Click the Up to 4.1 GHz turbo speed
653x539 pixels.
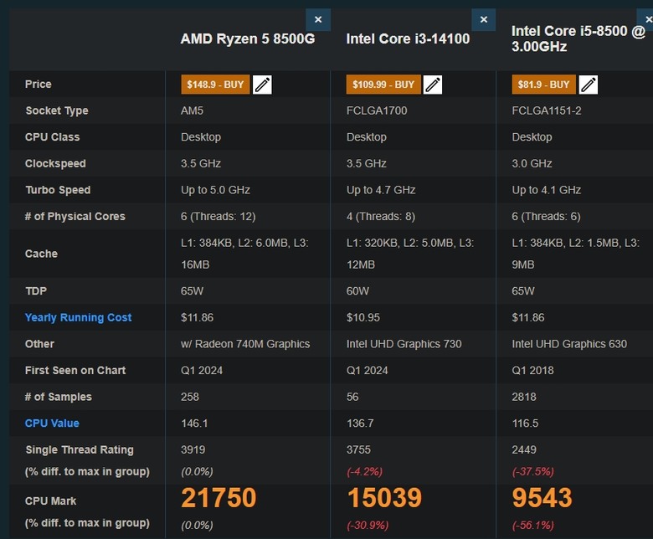547,190
